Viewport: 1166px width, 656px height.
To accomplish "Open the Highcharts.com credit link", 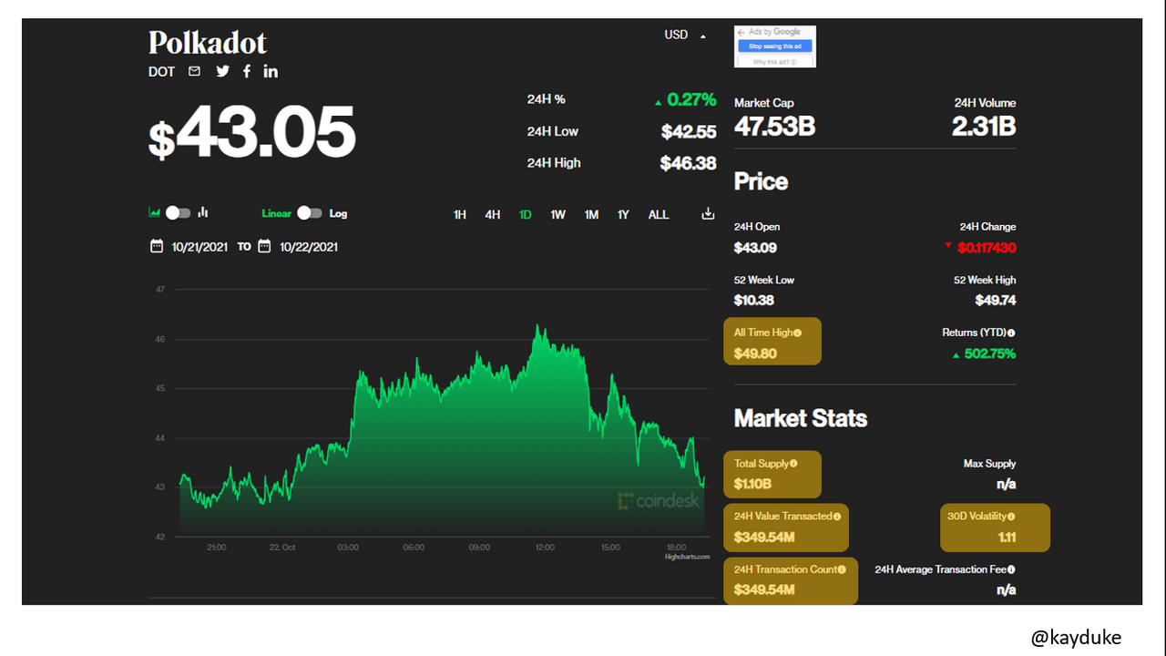I will tap(687, 557).
